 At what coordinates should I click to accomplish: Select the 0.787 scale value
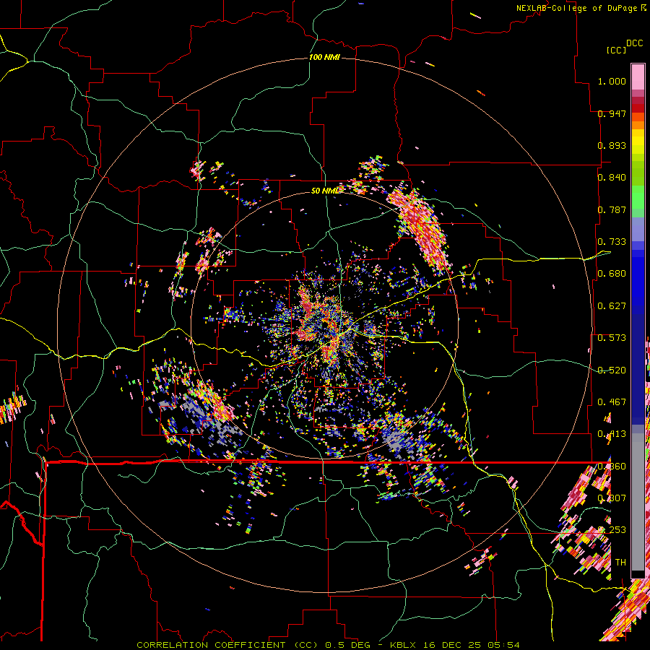pyautogui.click(x=612, y=209)
